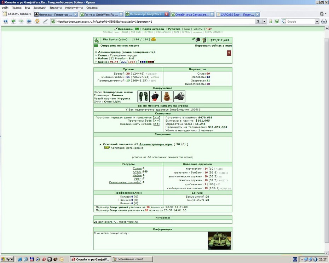Expand hidden tray icons with chevron
The height and width of the screenshot is (263, 329).
[x=302, y=259]
